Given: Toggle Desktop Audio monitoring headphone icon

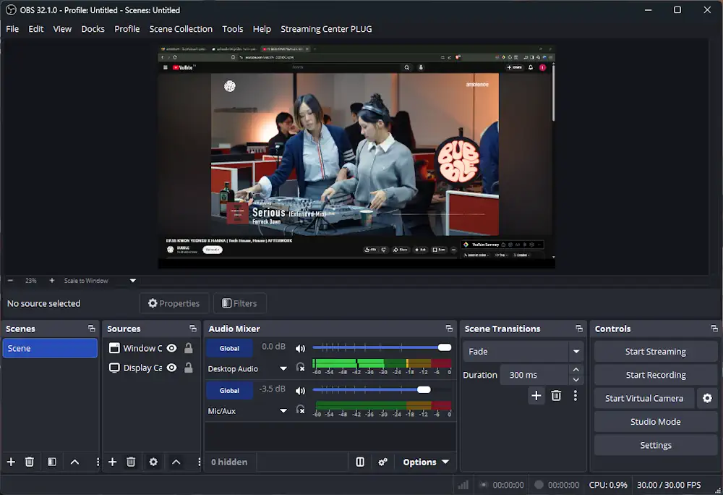Looking at the screenshot, I should [x=300, y=368].
